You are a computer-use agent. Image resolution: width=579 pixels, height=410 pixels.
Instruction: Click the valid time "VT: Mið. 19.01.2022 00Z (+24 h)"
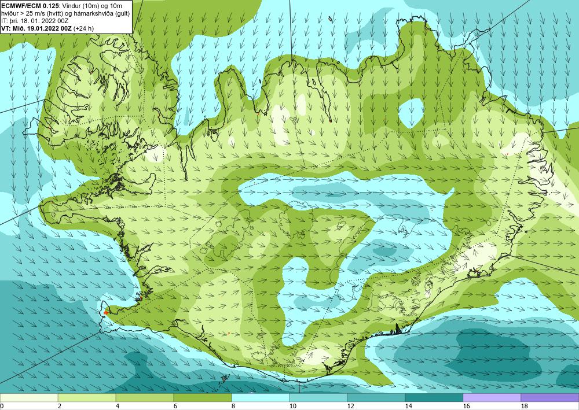click(x=47, y=28)
